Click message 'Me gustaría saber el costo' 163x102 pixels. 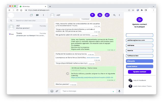tap(76, 35)
